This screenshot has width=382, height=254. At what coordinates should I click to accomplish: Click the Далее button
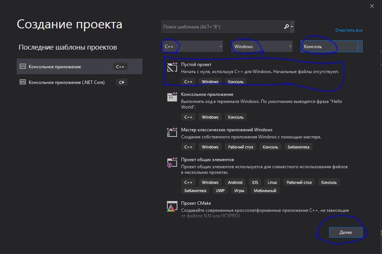346,232
